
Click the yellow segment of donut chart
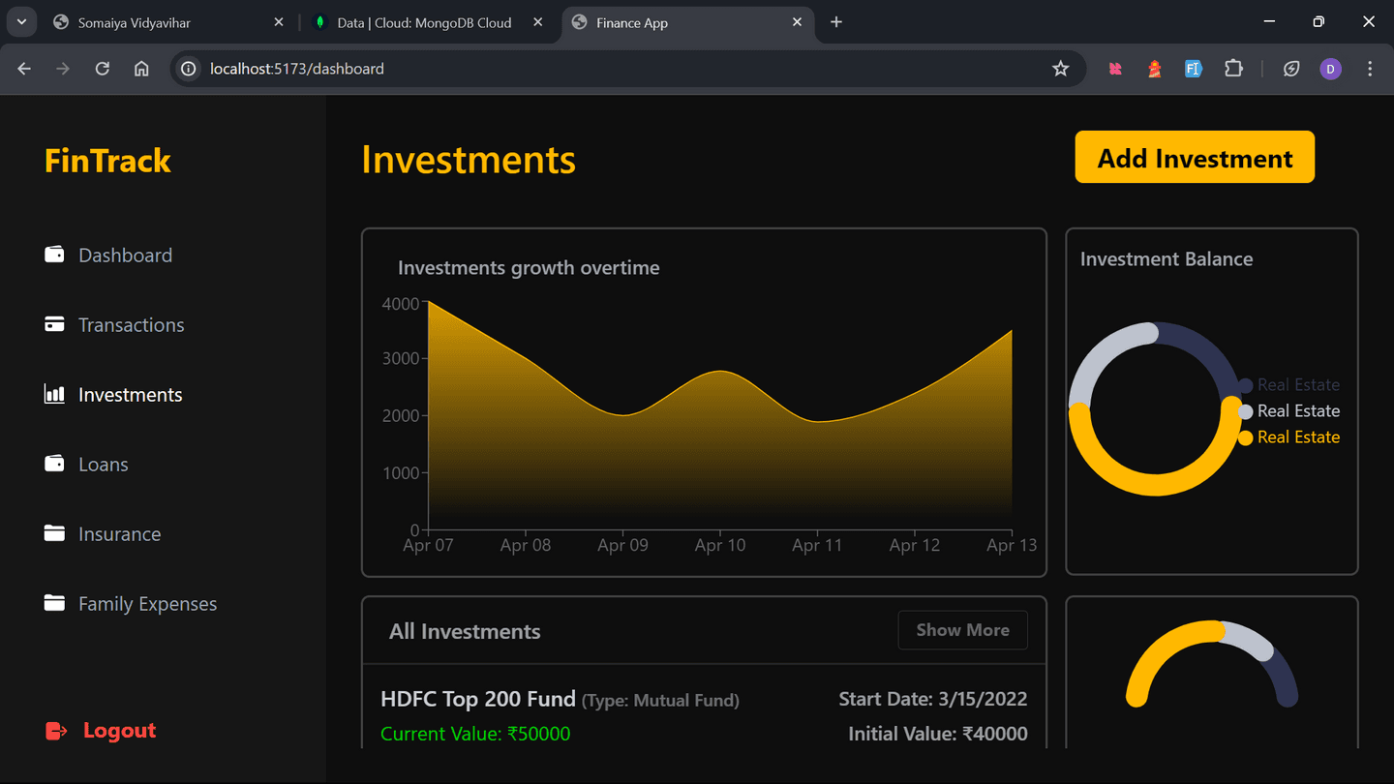pos(1156,486)
